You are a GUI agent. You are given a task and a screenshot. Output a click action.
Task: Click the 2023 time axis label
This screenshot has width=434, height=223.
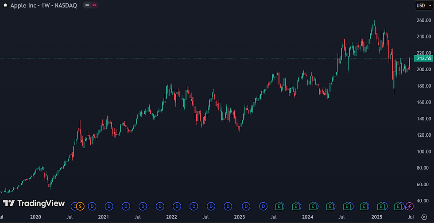tap(240, 217)
